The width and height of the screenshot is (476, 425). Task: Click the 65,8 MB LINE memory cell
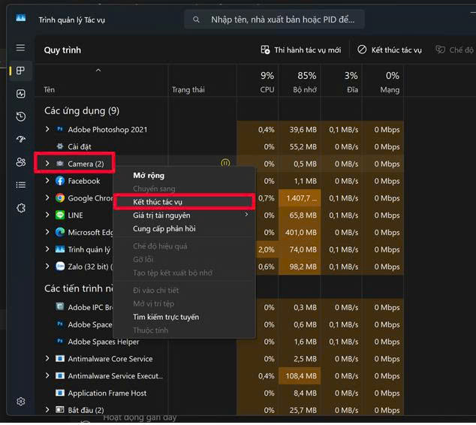(300, 216)
